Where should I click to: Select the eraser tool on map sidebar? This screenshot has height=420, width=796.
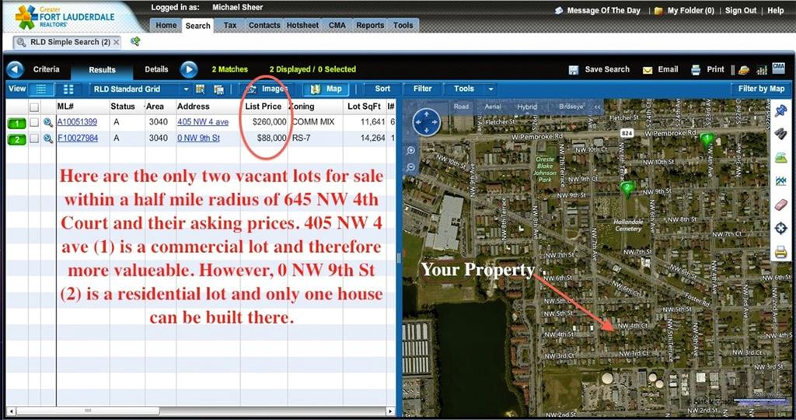(x=781, y=204)
